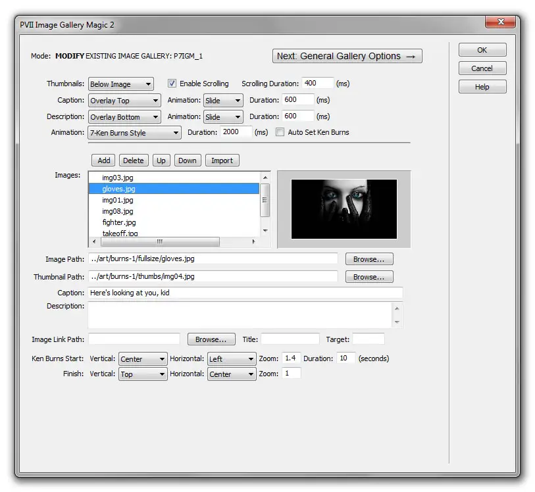
Task: Enable Auto Set Ken Burns checkbox
Action: coord(280,132)
